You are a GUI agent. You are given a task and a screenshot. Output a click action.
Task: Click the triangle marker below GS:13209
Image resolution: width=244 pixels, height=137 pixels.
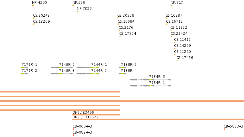[x=34, y=24]
